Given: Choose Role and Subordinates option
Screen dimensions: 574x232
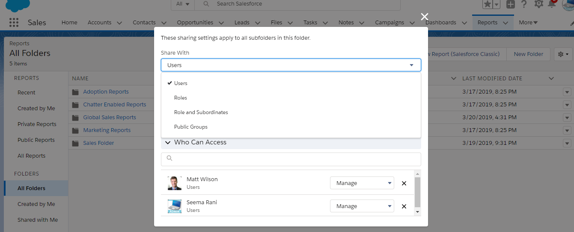Looking at the screenshot, I should click(291, 112).
